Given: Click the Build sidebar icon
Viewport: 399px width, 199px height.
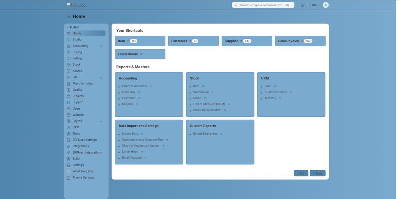Looking at the screenshot, I should point(69,159).
